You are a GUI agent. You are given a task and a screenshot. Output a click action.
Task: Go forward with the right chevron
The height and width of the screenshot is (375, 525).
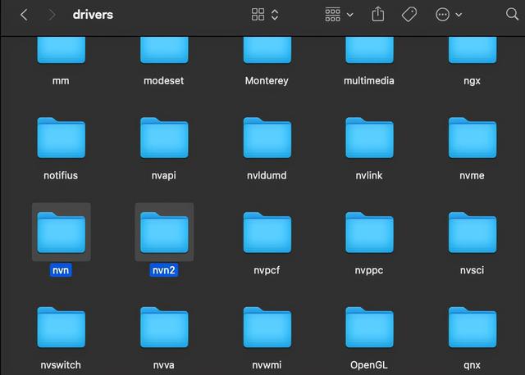51,15
